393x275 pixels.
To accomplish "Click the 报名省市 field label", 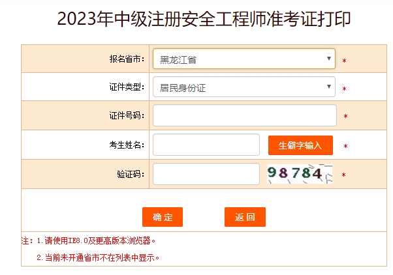I will (x=127, y=59).
